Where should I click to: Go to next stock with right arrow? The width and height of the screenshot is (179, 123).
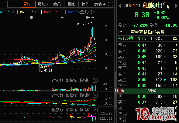pyautogui.click(x=176, y=5)
